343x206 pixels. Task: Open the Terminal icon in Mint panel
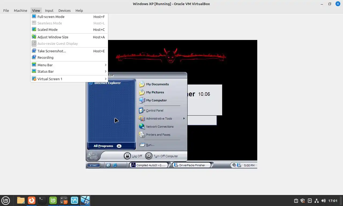[x=42, y=200]
